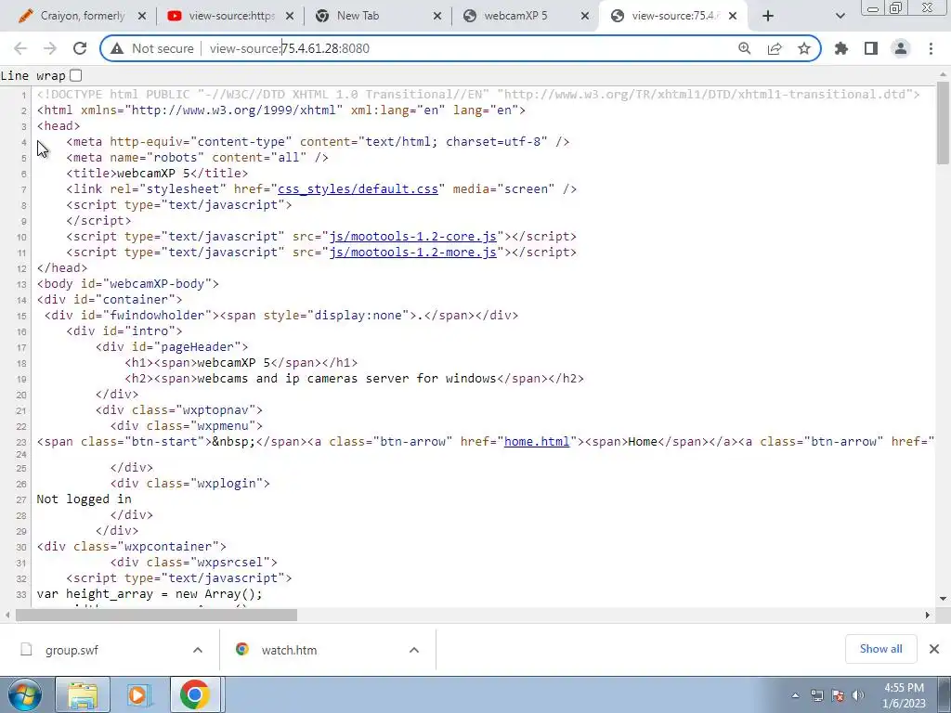Open js/mootools-1.2-more.js link
Screen dimensions: 951x713
[412, 253]
